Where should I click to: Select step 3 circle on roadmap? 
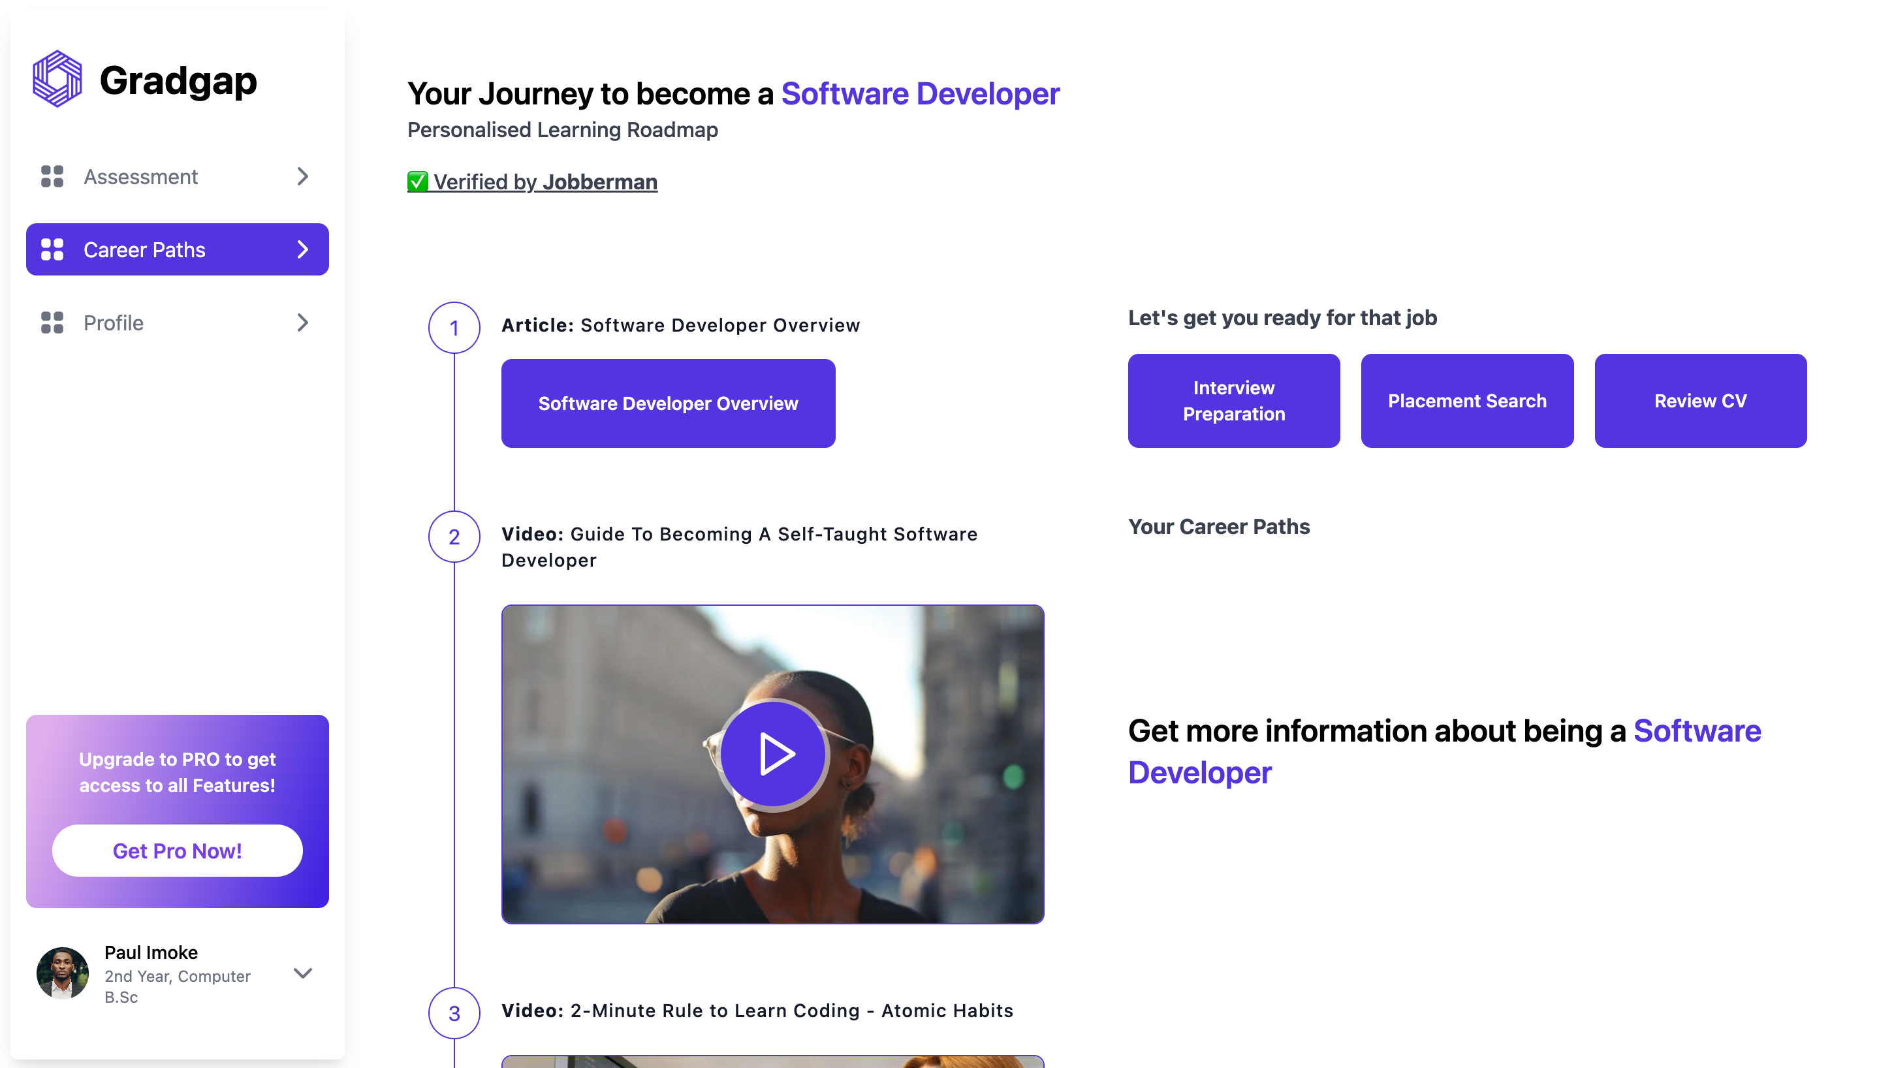(x=454, y=1013)
